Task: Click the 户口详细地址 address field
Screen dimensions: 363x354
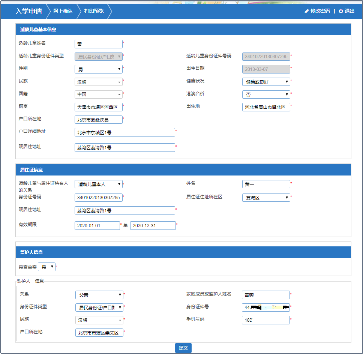Action: coord(124,132)
